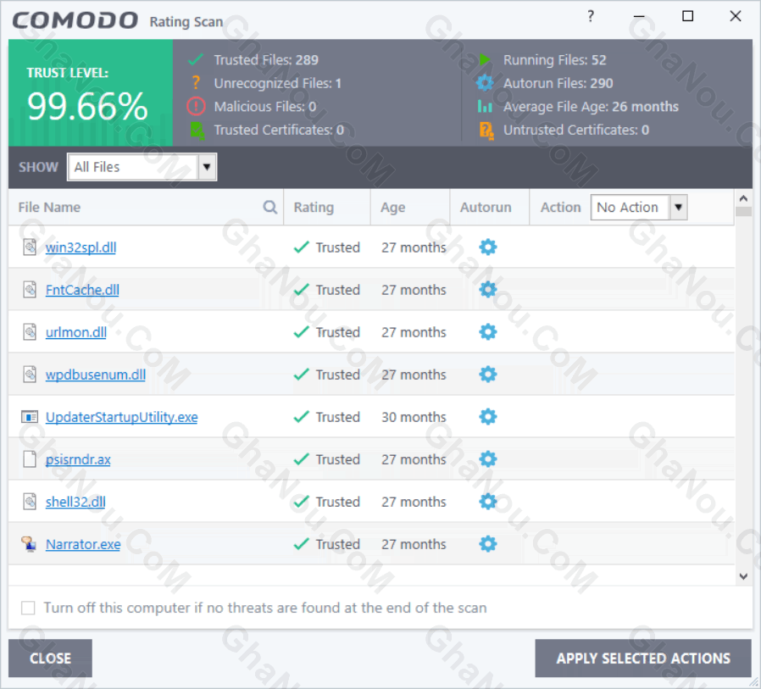The width and height of the screenshot is (761, 689).
Task: Click the file icon beside wpdbusenum.dll
Action: click(x=30, y=374)
